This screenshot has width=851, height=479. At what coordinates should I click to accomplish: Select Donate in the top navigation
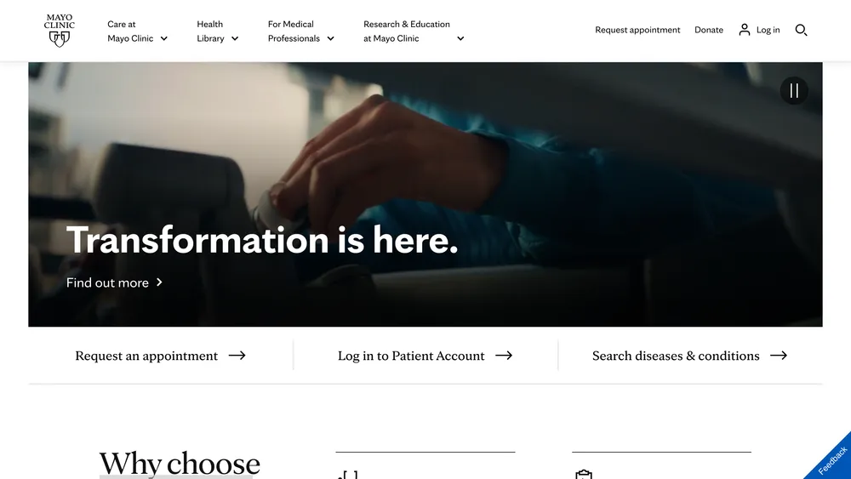[709, 30]
